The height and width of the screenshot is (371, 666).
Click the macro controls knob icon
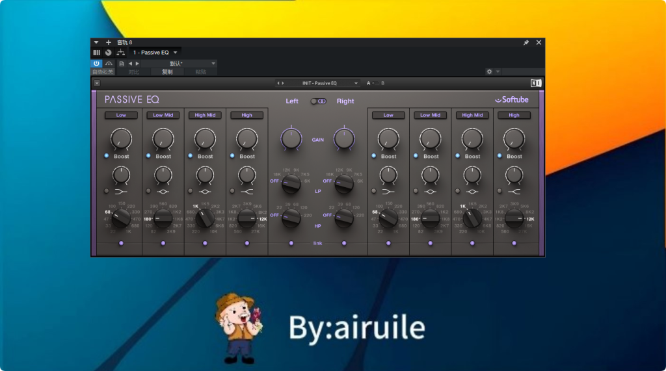point(109,53)
